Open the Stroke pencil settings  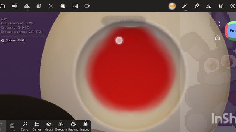coord(184,6)
